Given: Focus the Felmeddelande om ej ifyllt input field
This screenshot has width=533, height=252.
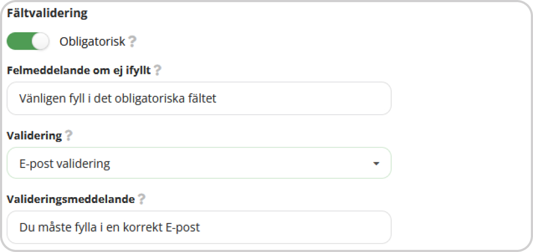Looking at the screenshot, I should [x=199, y=99].
